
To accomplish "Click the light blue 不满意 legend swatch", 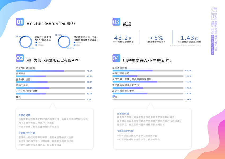I will tap(36, 45).
